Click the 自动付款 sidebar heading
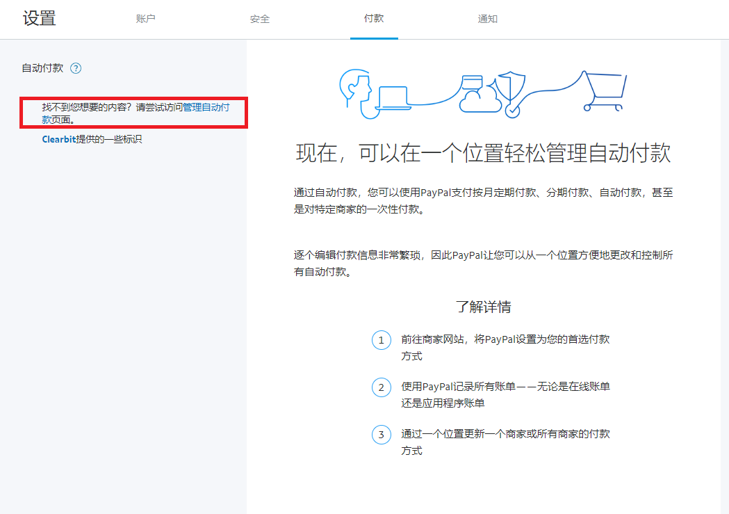Viewport: 729px width, 514px height. [43, 68]
